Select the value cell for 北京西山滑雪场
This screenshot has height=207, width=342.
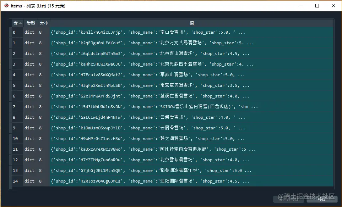tap(192, 54)
